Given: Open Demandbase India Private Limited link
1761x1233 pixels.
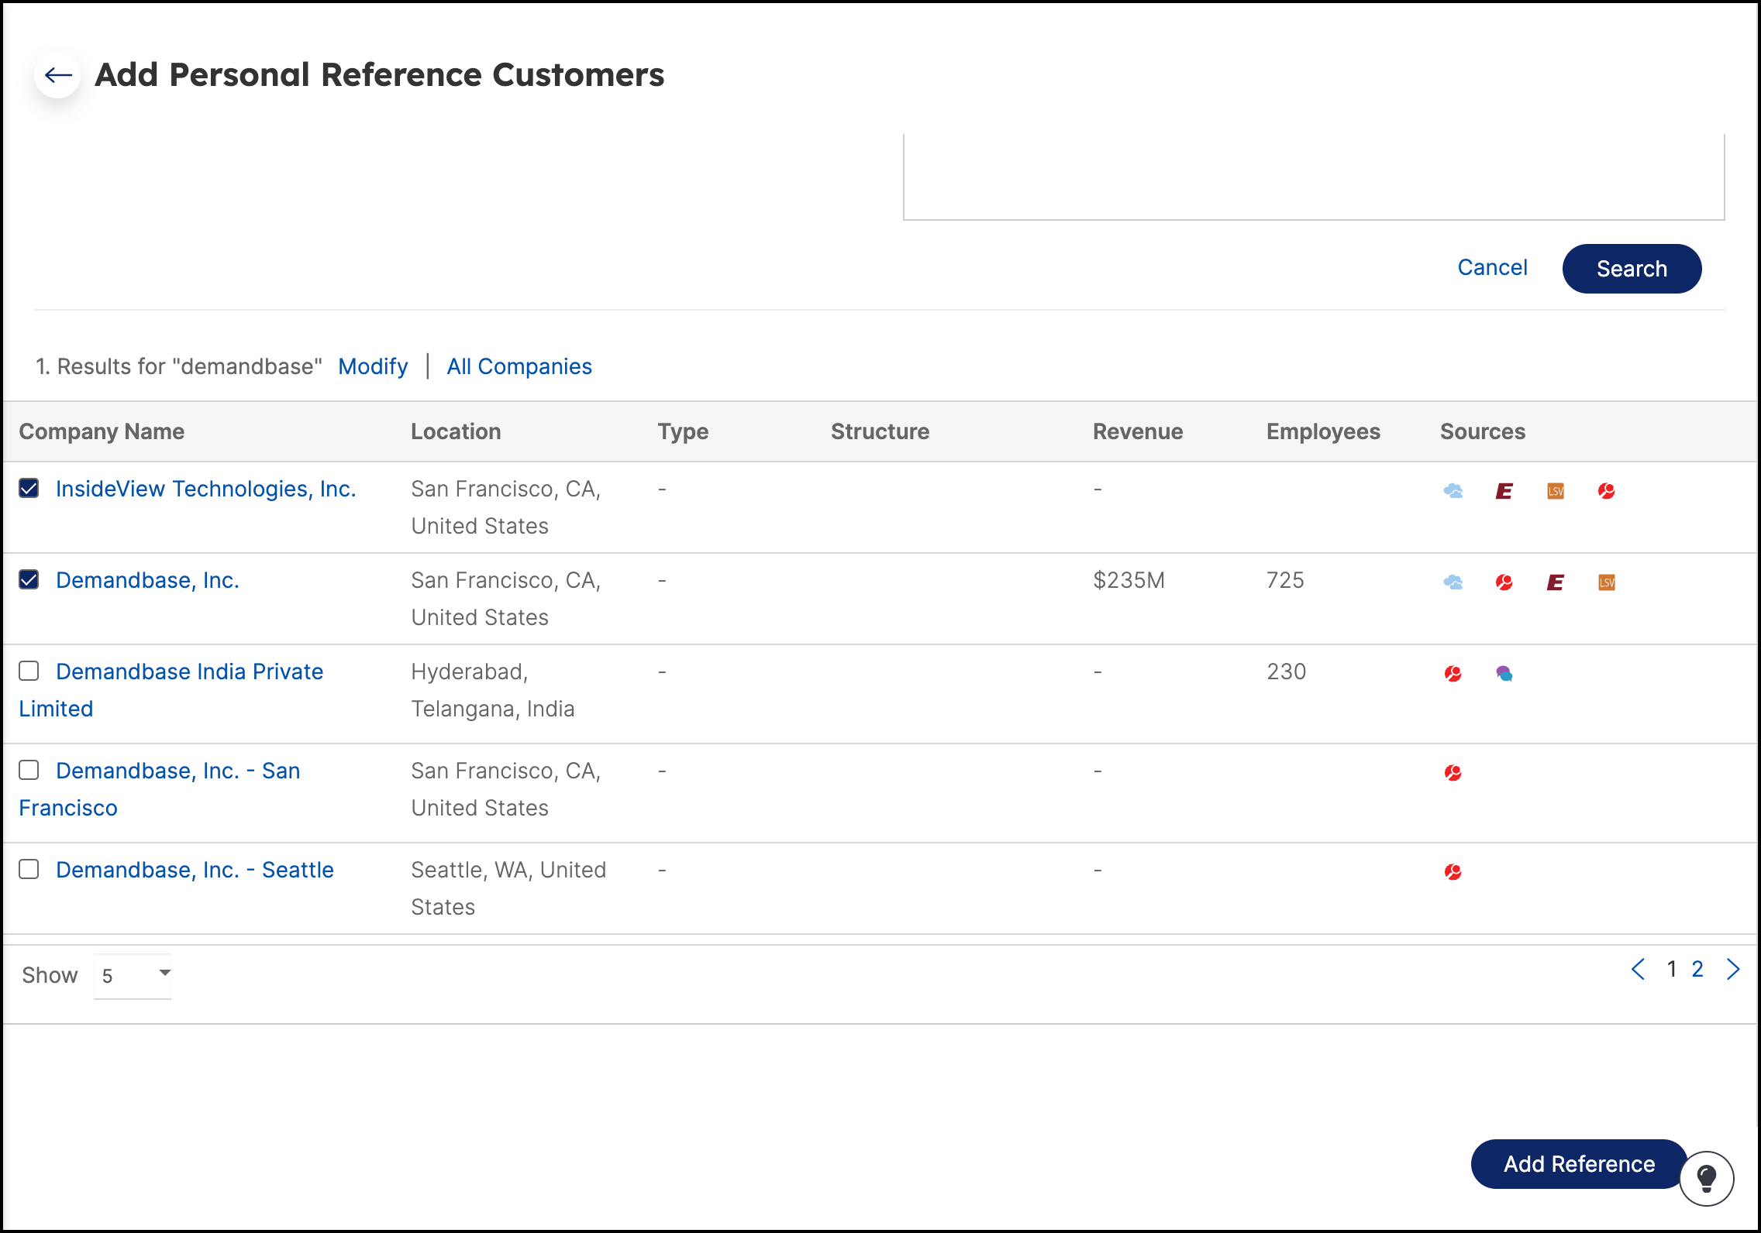Looking at the screenshot, I should pyautogui.click(x=171, y=690).
